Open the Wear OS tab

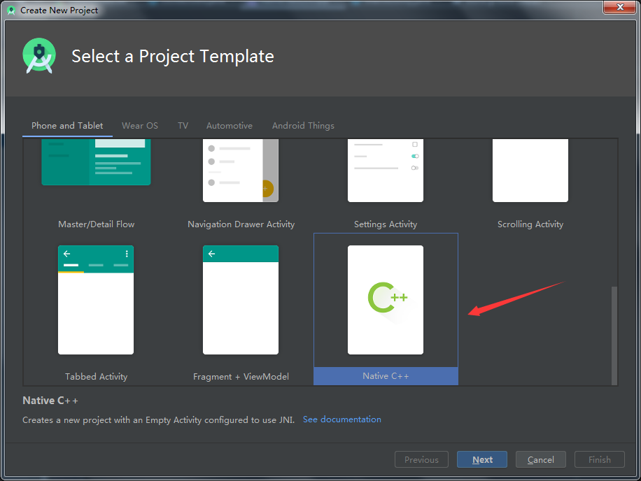140,126
